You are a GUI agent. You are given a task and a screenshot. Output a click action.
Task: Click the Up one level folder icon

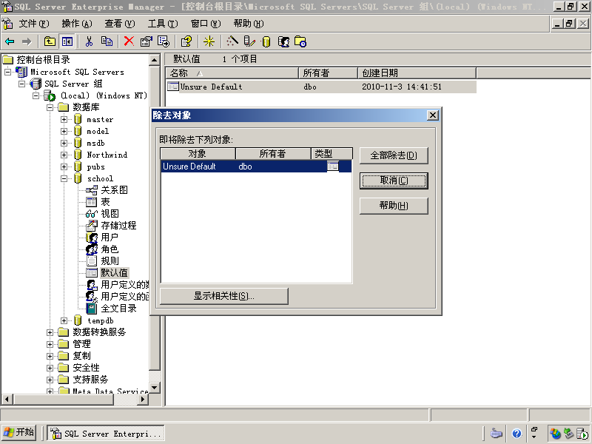pyautogui.click(x=50, y=41)
